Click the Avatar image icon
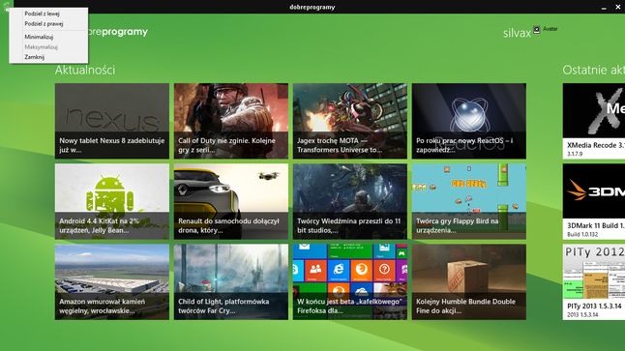Screen dimensions: 625x351 pos(537,29)
